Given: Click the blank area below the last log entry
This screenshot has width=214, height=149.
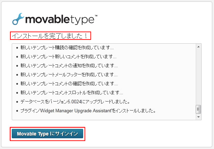Looking at the screenshot, I should click(x=104, y=117).
